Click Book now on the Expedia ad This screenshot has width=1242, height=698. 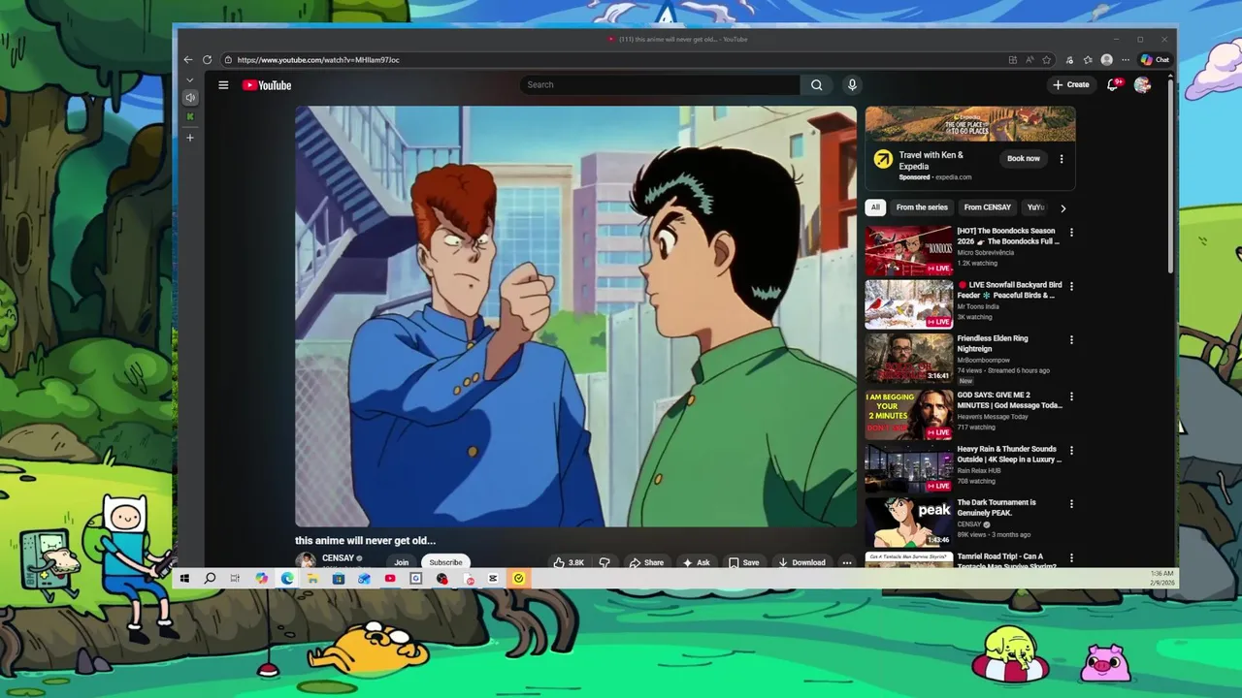[1023, 158]
